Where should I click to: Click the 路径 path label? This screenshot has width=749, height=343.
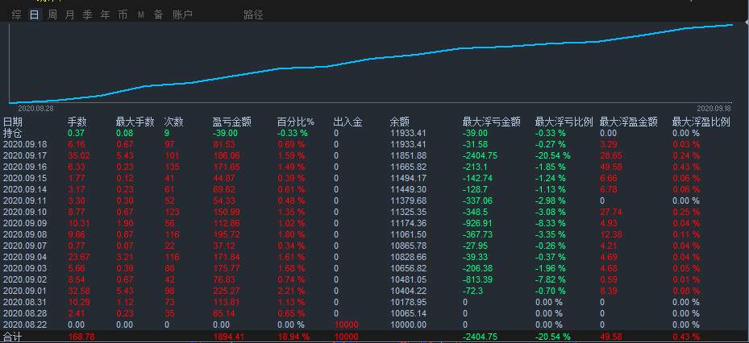pyautogui.click(x=253, y=14)
